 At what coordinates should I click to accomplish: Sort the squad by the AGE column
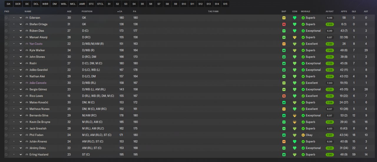69,11
